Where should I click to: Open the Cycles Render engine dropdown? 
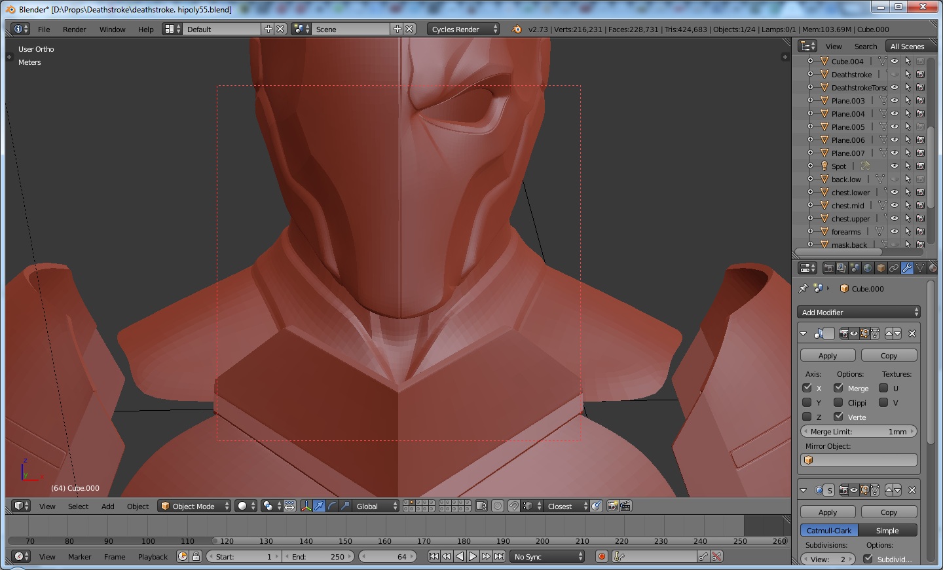(x=463, y=29)
